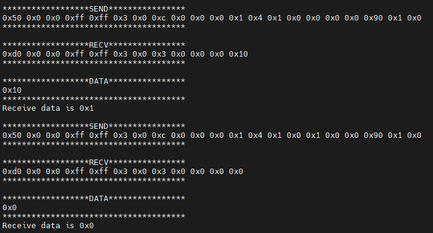Click the first RECV header line

click(x=93, y=45)
